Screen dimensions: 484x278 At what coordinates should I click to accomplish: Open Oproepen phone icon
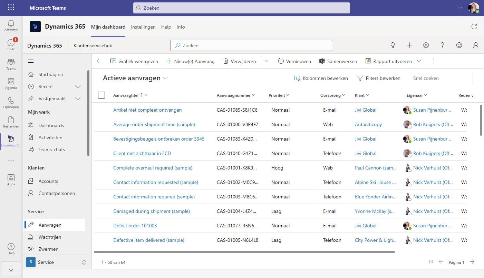point(11,102)
